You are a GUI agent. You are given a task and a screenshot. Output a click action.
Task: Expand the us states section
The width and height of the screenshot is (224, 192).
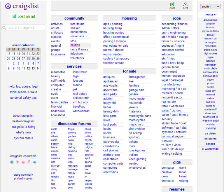tap(210, 139)
